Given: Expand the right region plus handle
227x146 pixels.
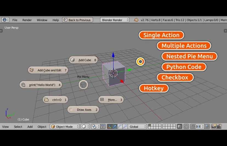Looking at the screenshot, I should (225, 31).
